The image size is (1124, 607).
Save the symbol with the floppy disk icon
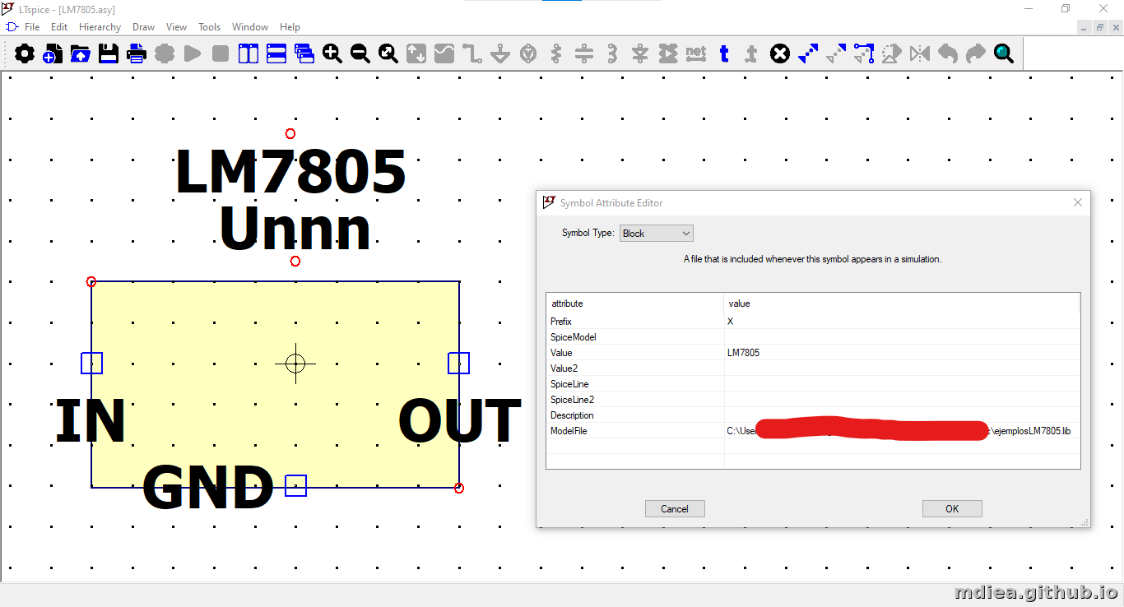[x=109, y=54]
